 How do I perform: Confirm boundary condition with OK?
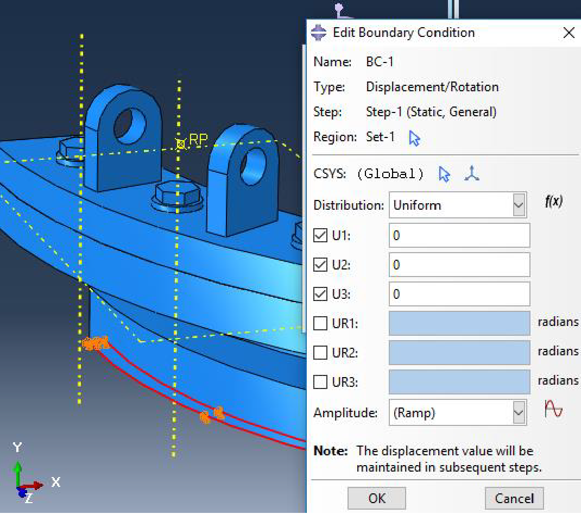point(376,498)
